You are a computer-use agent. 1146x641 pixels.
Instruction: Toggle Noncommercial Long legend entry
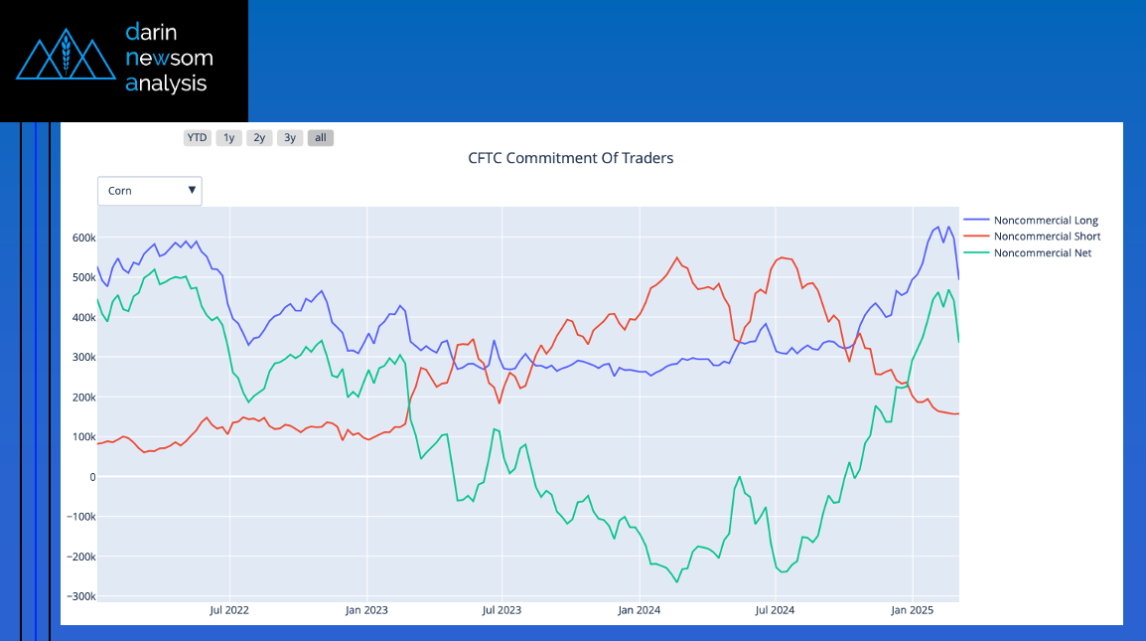[1046, 221]
